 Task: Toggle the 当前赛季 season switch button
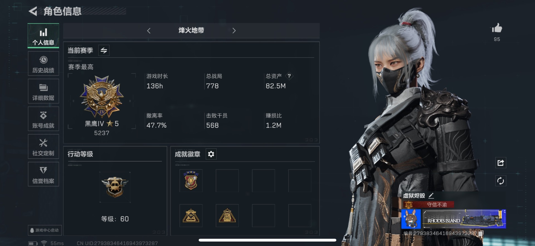[x=104, y=50]
